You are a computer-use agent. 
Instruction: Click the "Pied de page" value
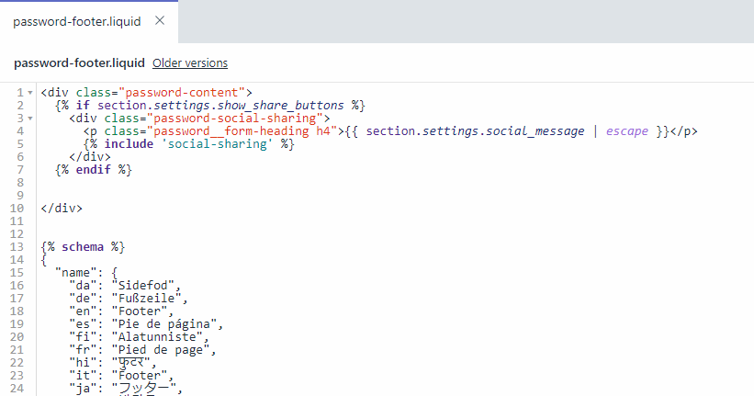[161, 350]
